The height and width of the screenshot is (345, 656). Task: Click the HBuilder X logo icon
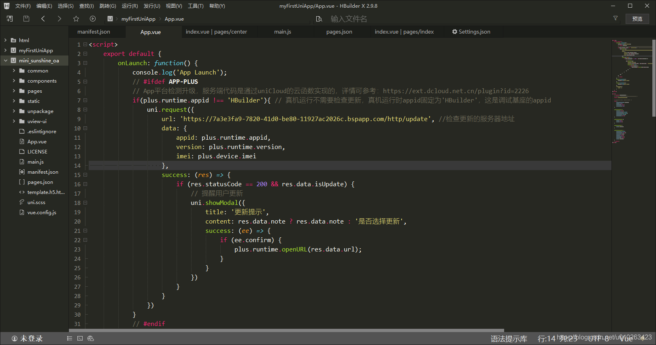6,6
